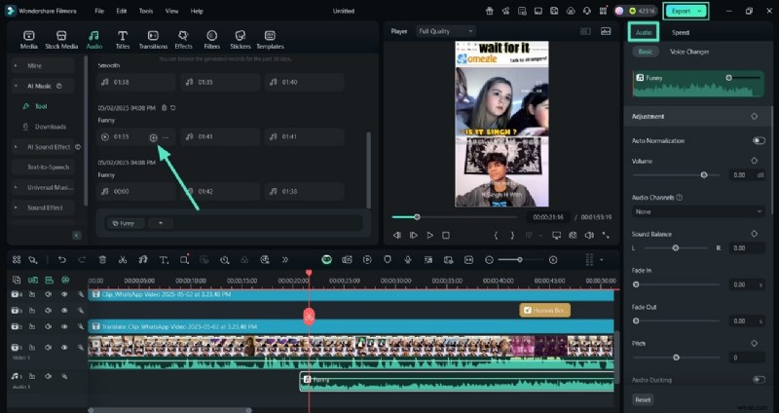Open the Stickers panel
Image resolution: width=779 pixels, height=413 pixels.
point(240,39)
